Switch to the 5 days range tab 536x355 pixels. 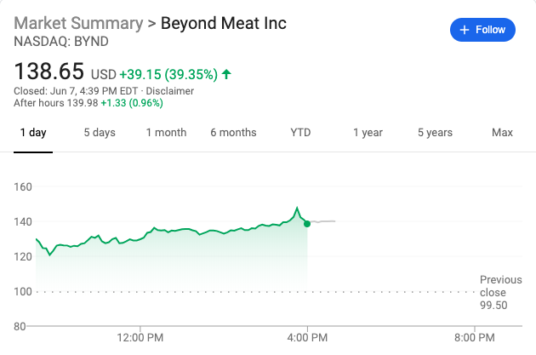(x=100, y=133)
